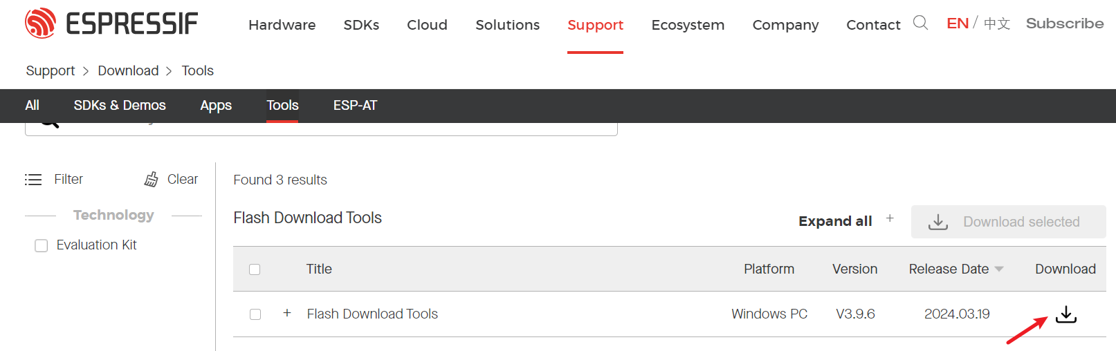Click the Subscribe link
The image size is (1116, 351).
(1064, 23)
